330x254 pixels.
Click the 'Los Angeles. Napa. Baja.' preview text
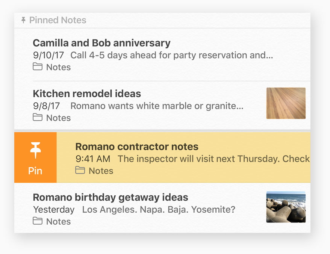(x=159, y=209)
